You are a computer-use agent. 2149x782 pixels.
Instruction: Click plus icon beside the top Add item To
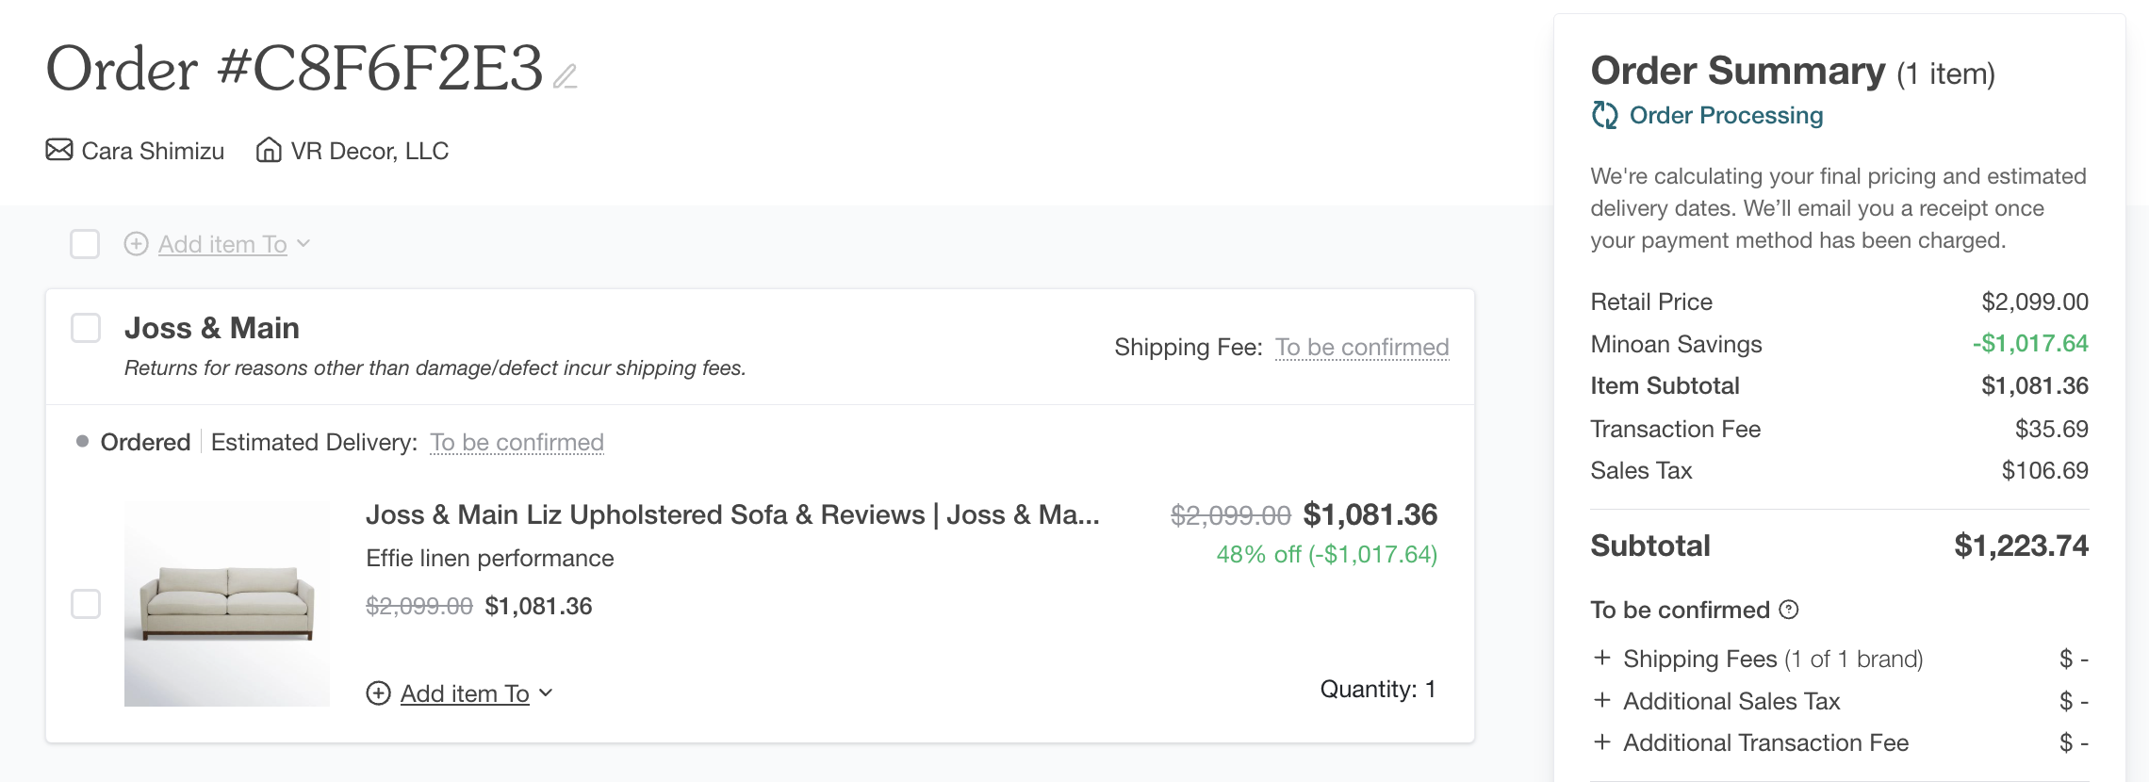136,244
